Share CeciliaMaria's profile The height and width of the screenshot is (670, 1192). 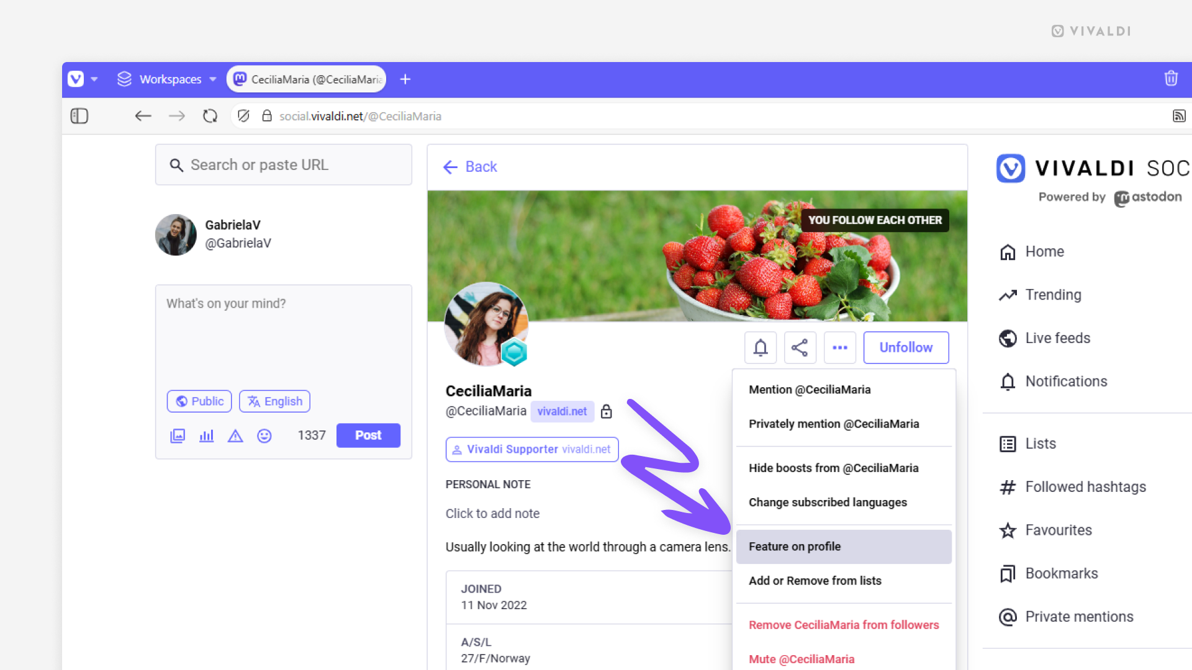(800, 347)
